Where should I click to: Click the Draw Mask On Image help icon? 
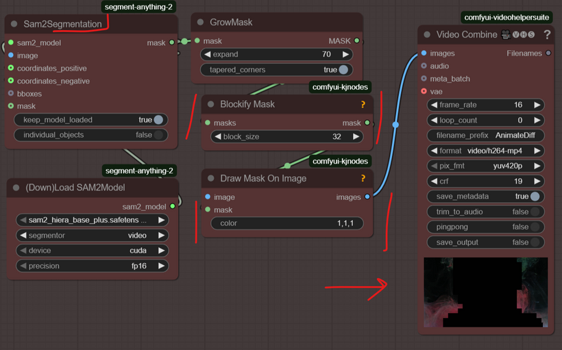(363, 179)
